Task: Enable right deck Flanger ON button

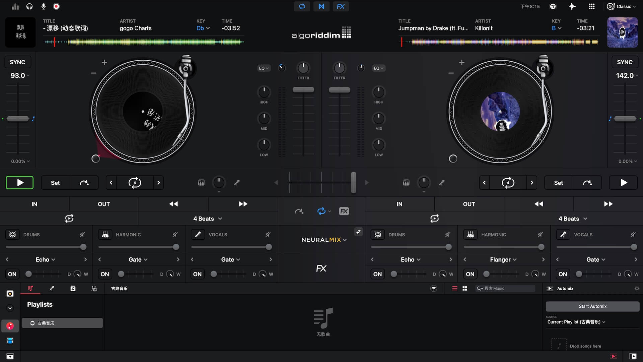Action: [470, 274]
